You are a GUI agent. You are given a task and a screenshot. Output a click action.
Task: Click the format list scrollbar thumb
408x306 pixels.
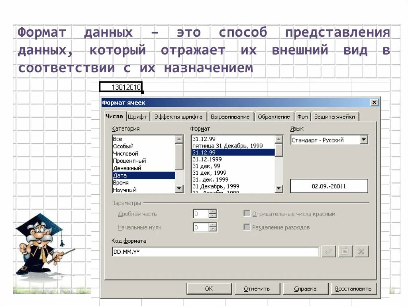click(279, 150)
